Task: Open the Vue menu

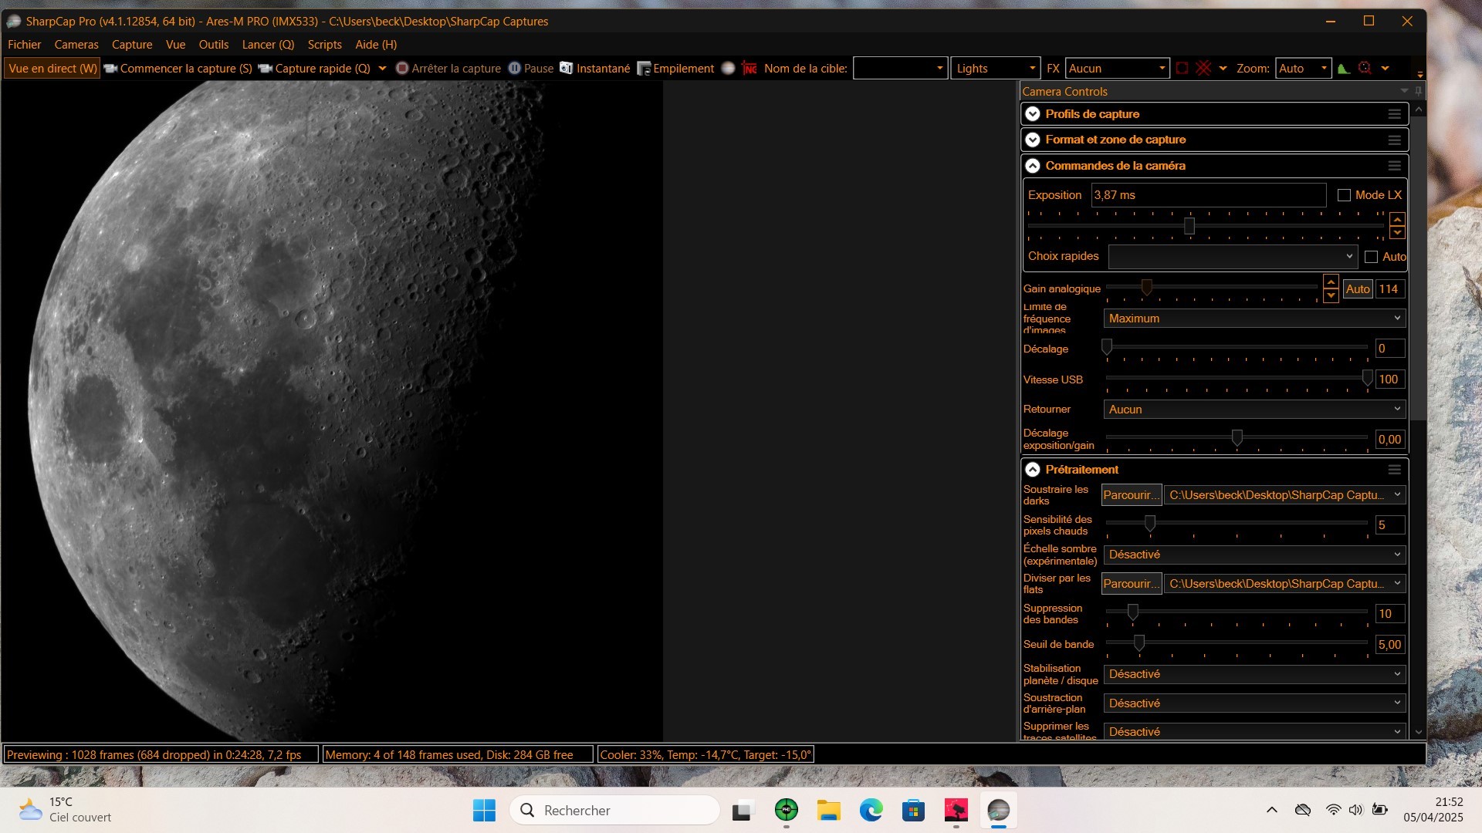Action: tap(176, 45)
